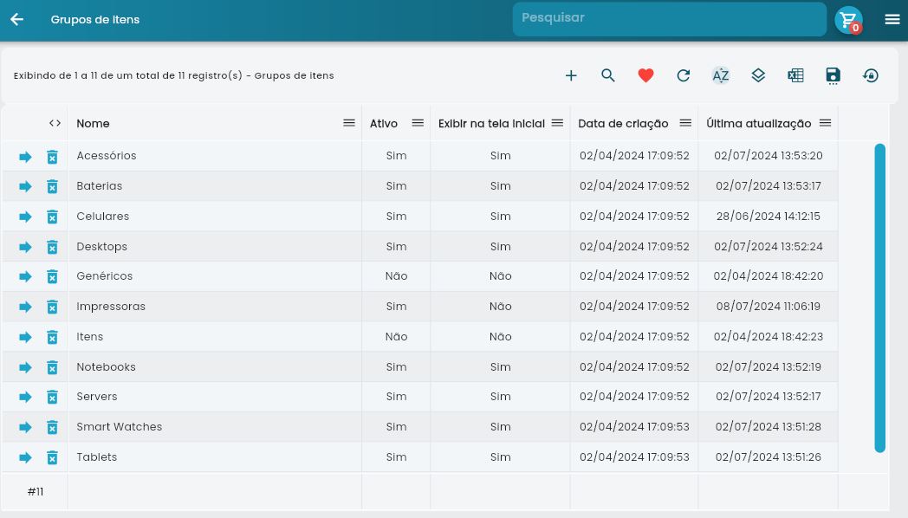Open the Data de criação column menu
The height and width of the screenshot is (518, 908).
pyautogui.click(x=685, y=123)
